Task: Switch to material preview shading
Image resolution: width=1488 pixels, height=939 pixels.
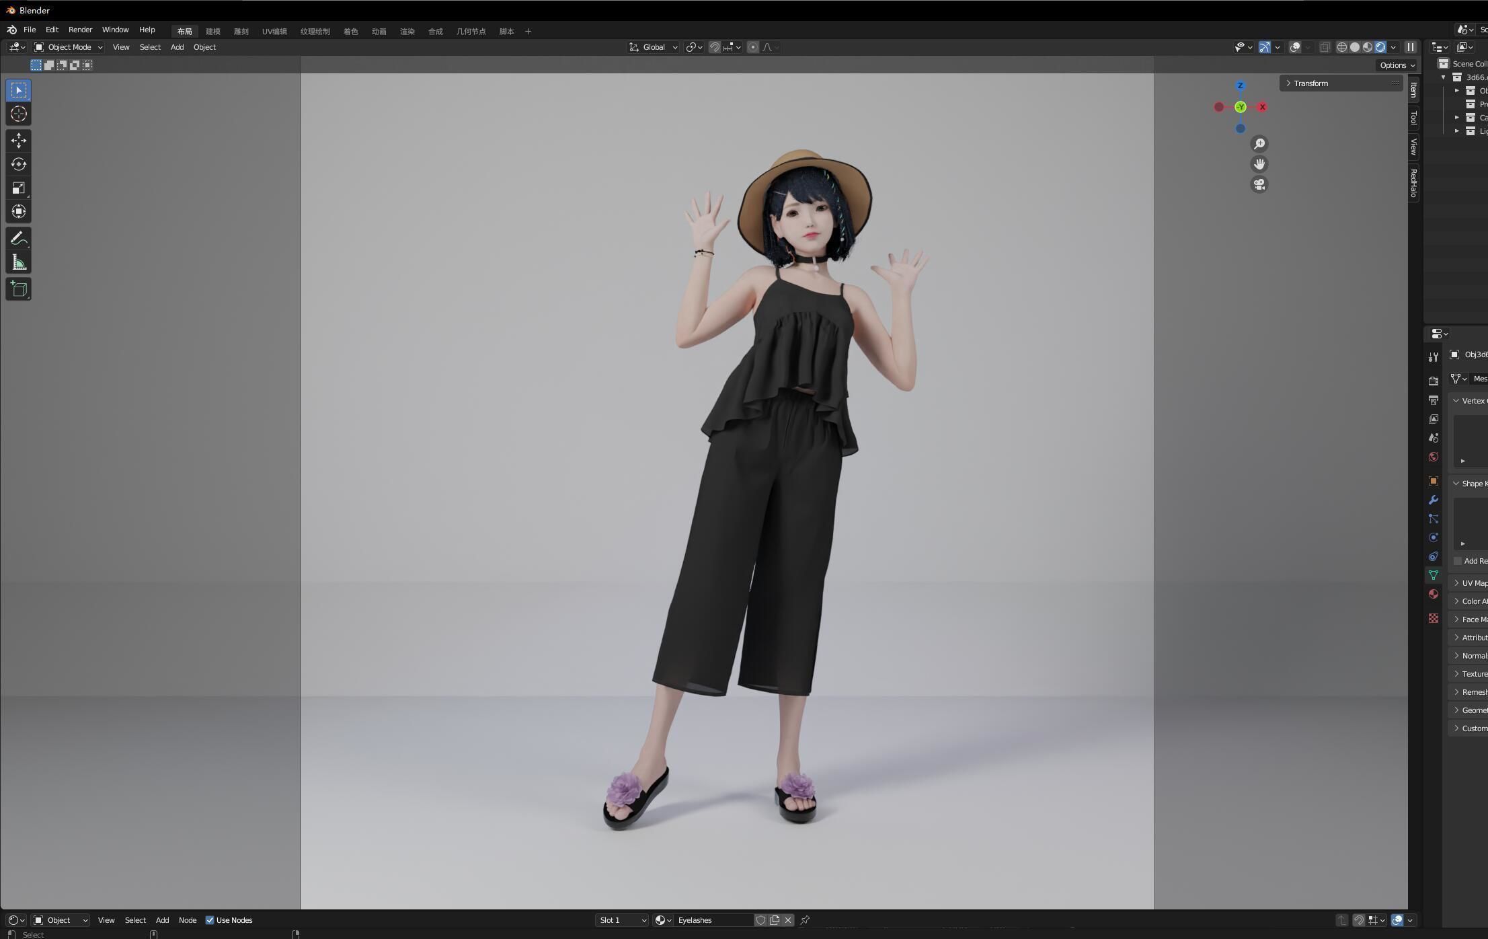Action: (1368, 47)
